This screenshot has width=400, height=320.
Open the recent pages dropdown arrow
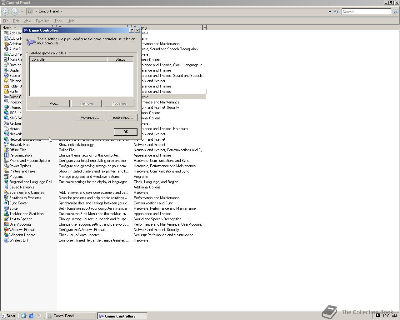22,12
